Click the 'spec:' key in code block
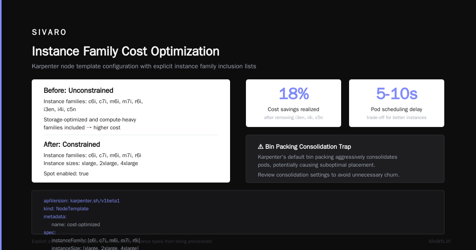Viewport: 476px width, 250px height. coord(50,232)
